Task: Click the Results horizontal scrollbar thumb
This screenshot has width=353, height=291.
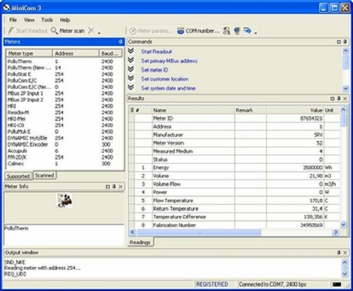Action: tap(199, 232)
